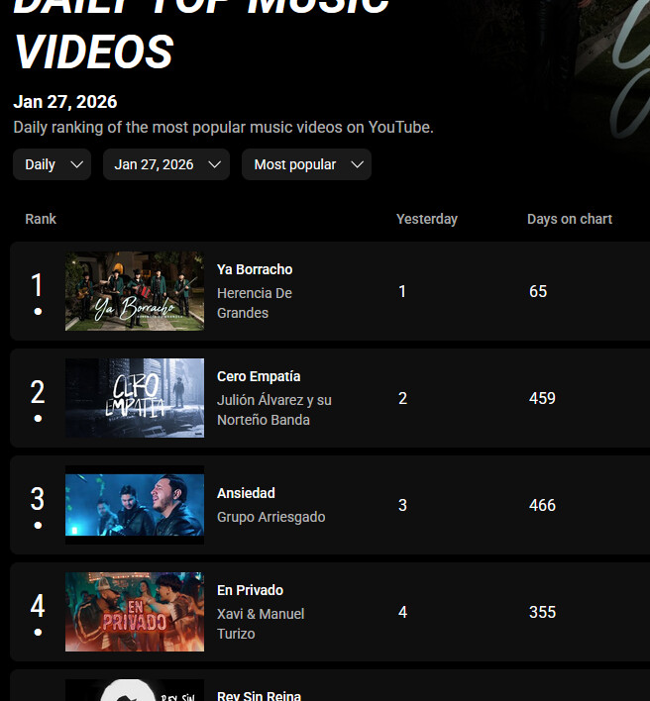This screenshot has width=650, height=701.
Task: Open the Ya Borracho video thumbnail
Action: coord(135,291)
